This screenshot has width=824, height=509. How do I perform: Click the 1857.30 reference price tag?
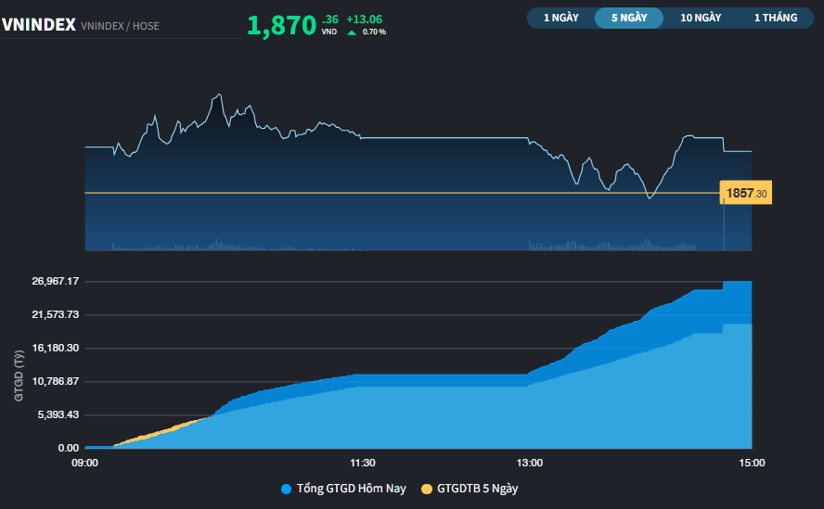pos(745,193)
